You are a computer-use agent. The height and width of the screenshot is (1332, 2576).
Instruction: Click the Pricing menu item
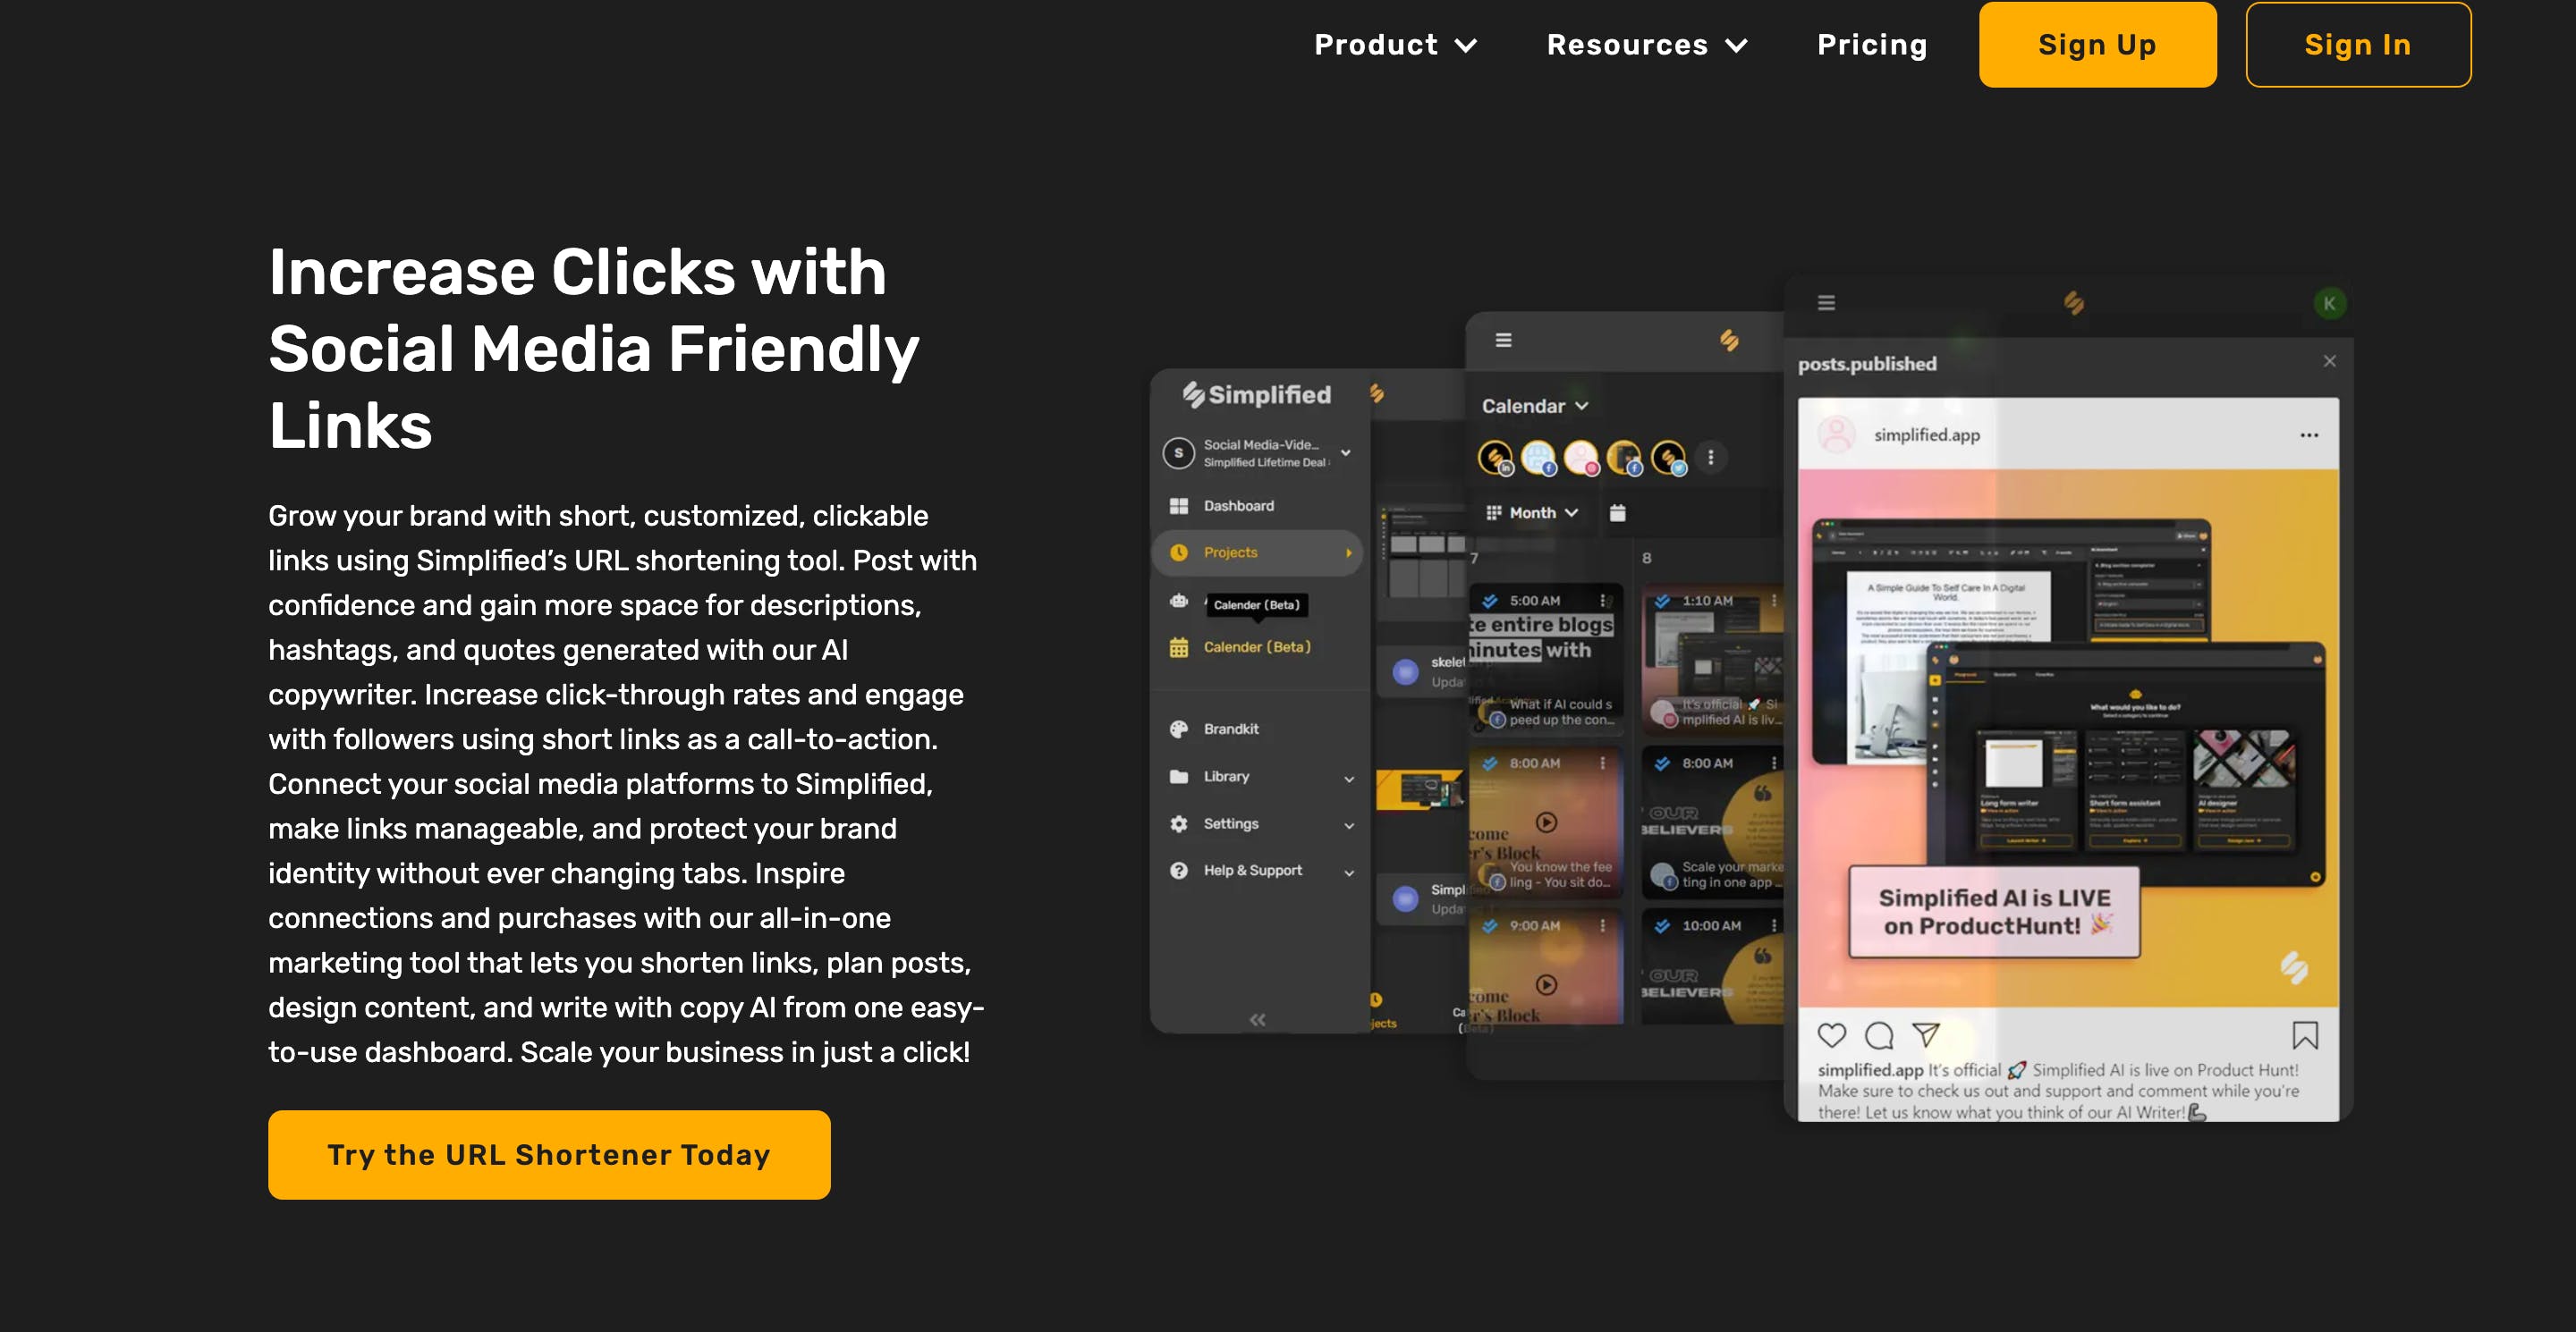coord(1873,44)
